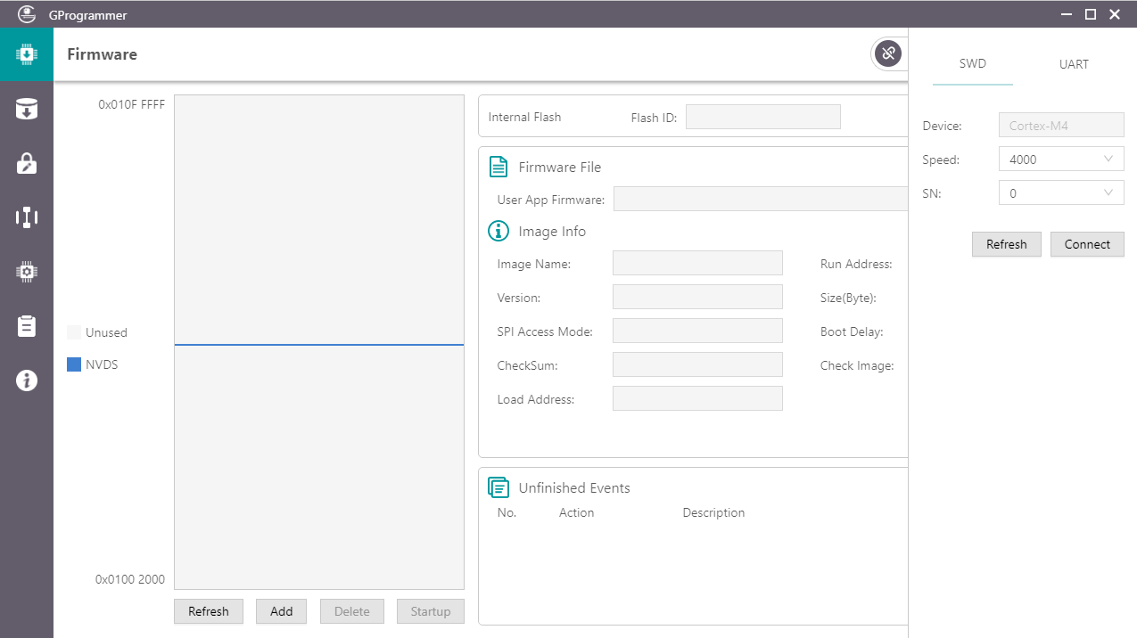Expand the SN dropdown
This screenshot has height=638, width=1137.
[1061, 193]
